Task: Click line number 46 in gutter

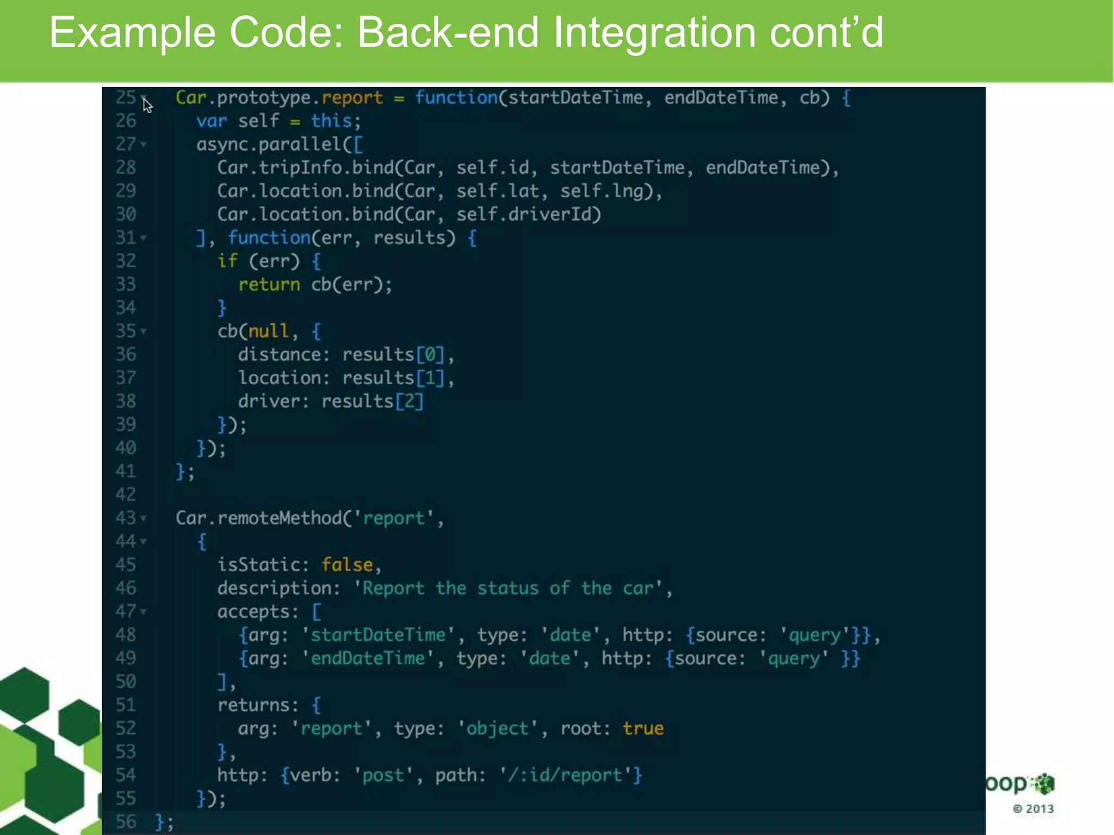Action: 126,588
